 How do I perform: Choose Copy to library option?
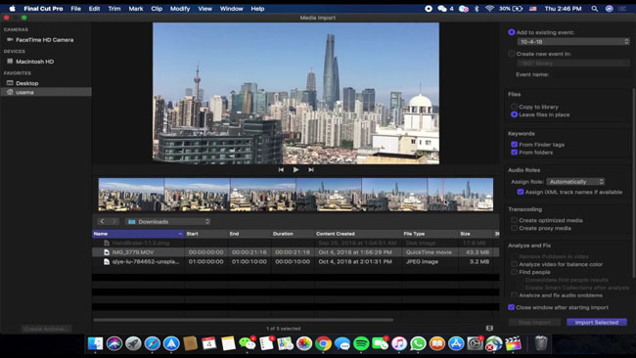click(515, 107)
